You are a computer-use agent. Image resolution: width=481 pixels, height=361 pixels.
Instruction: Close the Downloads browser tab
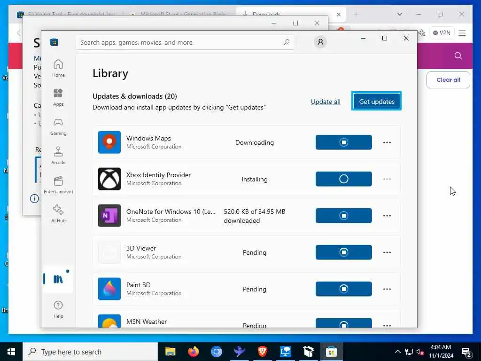coord(338,15)
